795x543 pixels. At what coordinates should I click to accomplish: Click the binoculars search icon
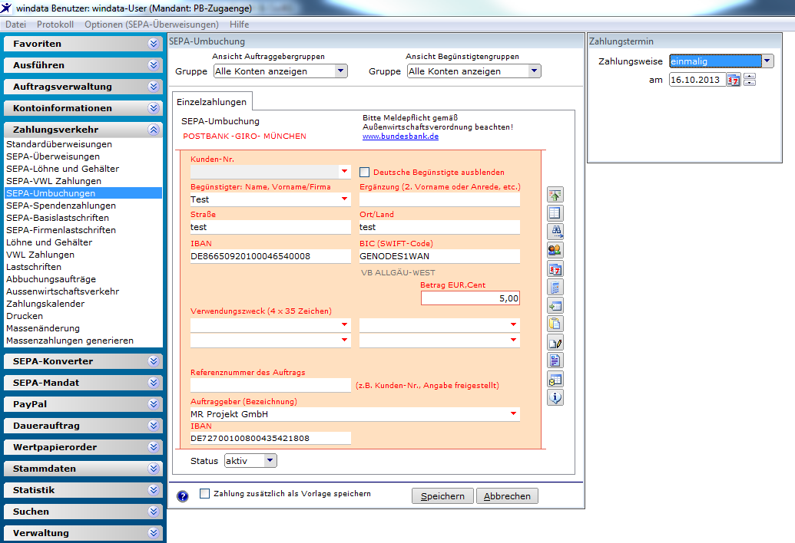[x=555, y=232]
